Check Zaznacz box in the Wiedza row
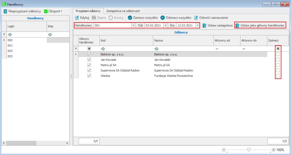Image resolution: width=291 pixels, height=155 pixels. (x=278, y=76)
